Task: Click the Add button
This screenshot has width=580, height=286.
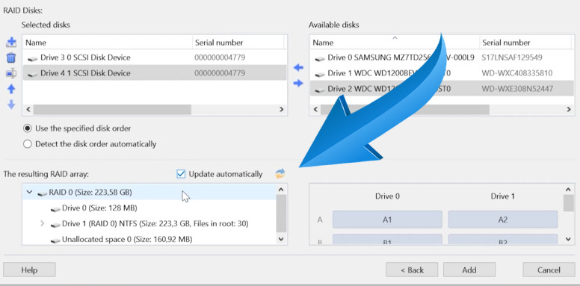Action: point(469,270)
